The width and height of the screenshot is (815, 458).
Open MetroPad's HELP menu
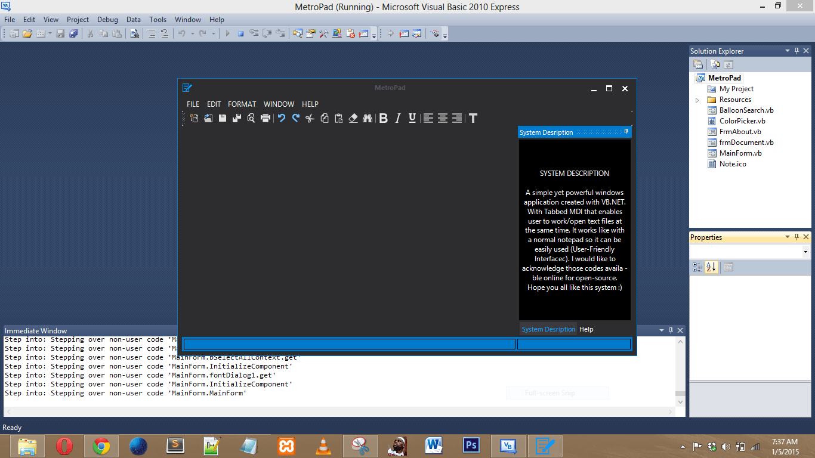point(310,104)
